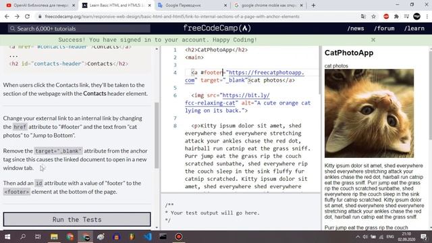Screen dimensions: 432x243
Task: Open the Chrome extensions puzzle icon
Action: [396, 16]
